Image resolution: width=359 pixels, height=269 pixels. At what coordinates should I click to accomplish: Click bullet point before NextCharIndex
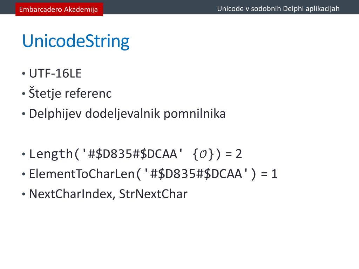(23, 194)
